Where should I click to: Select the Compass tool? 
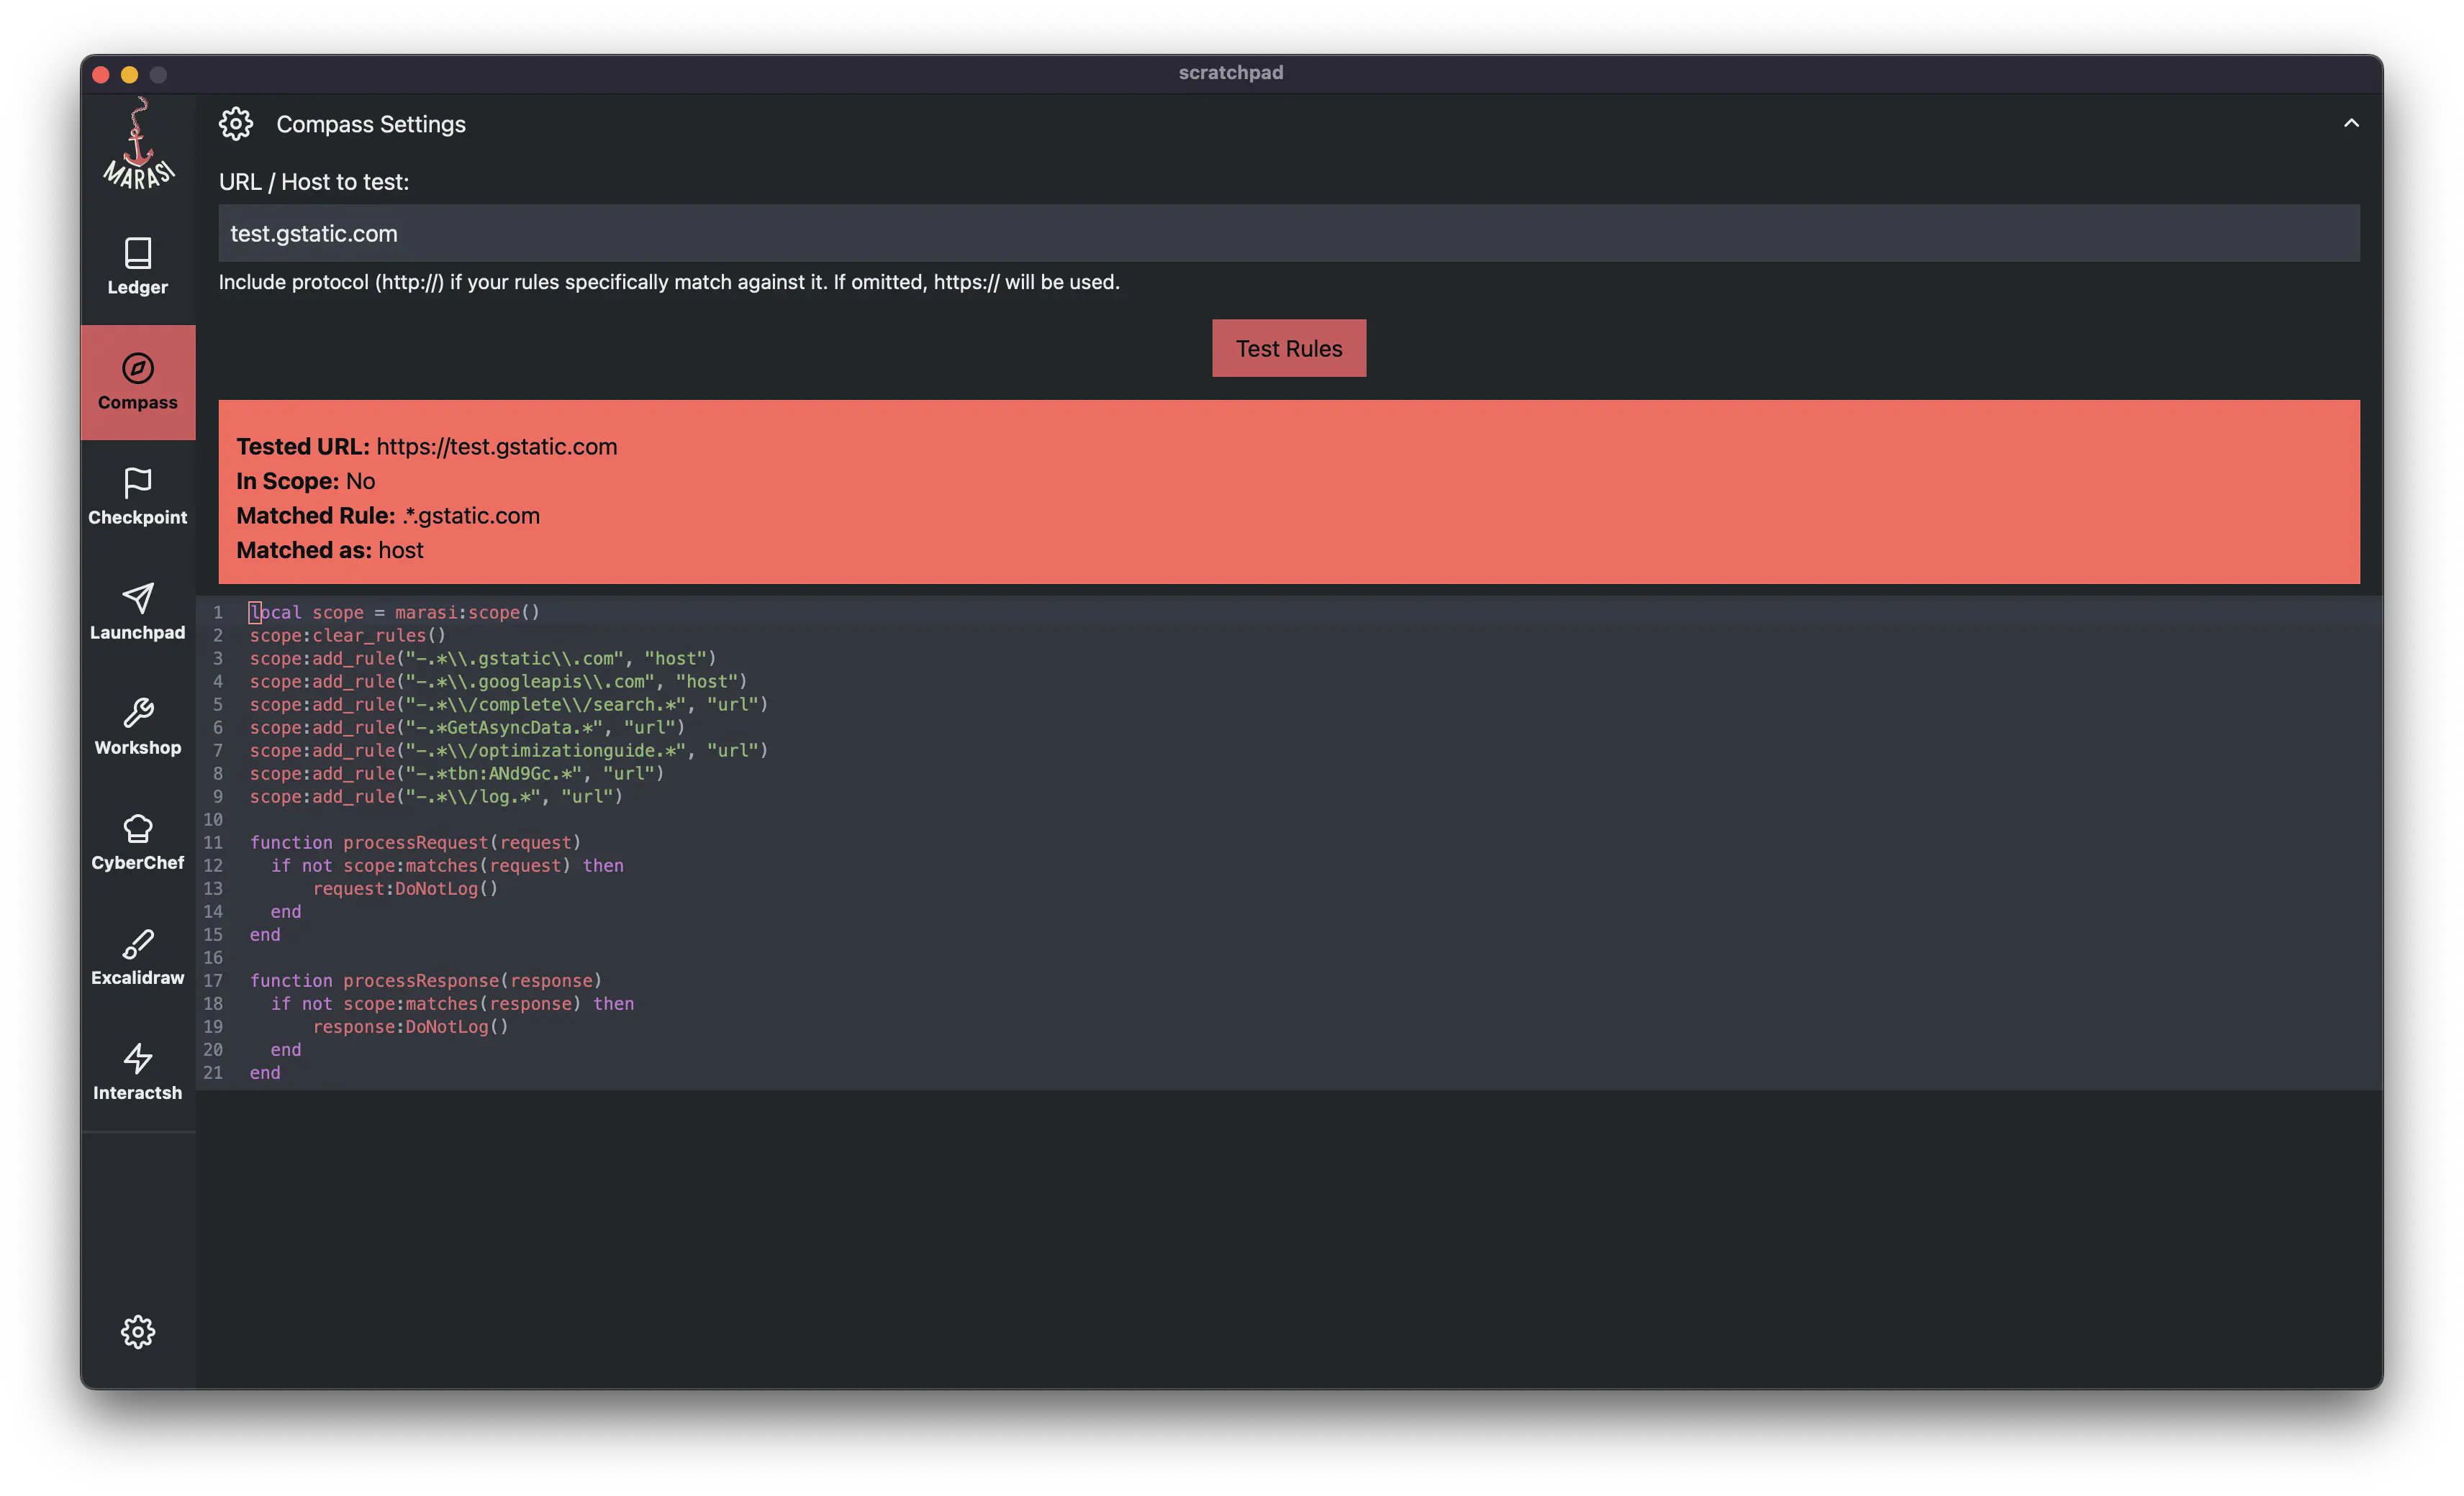(x=137, y=383)
